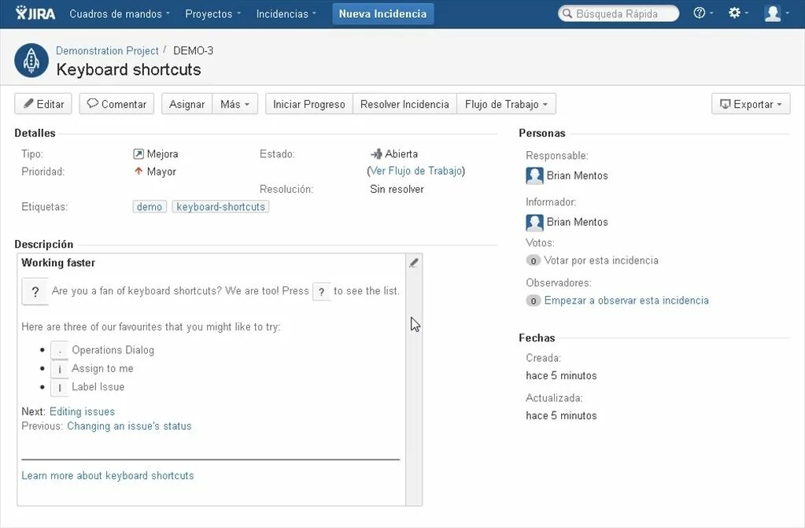The image size is (805, 528).
Task: Open the Editing issues link
Action: pyautogui.click(x=82, y=412)
